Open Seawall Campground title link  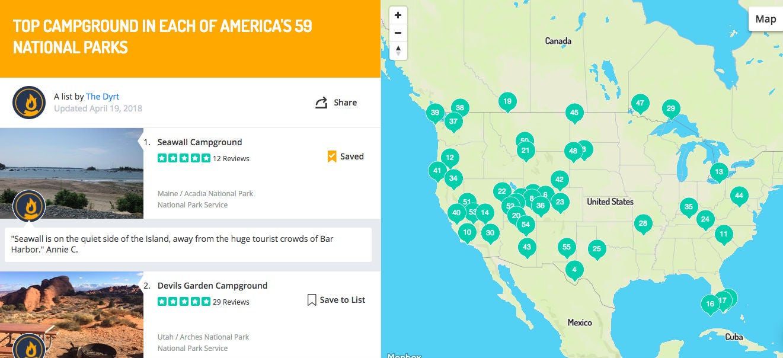click(200, 142)
